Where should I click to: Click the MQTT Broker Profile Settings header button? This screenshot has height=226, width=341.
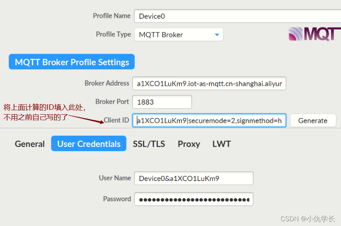(72, 62)
